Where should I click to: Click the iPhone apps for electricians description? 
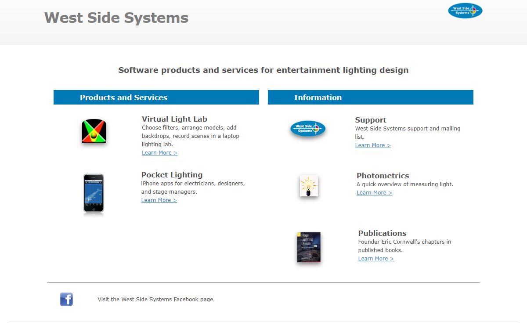tap(193, 188)
